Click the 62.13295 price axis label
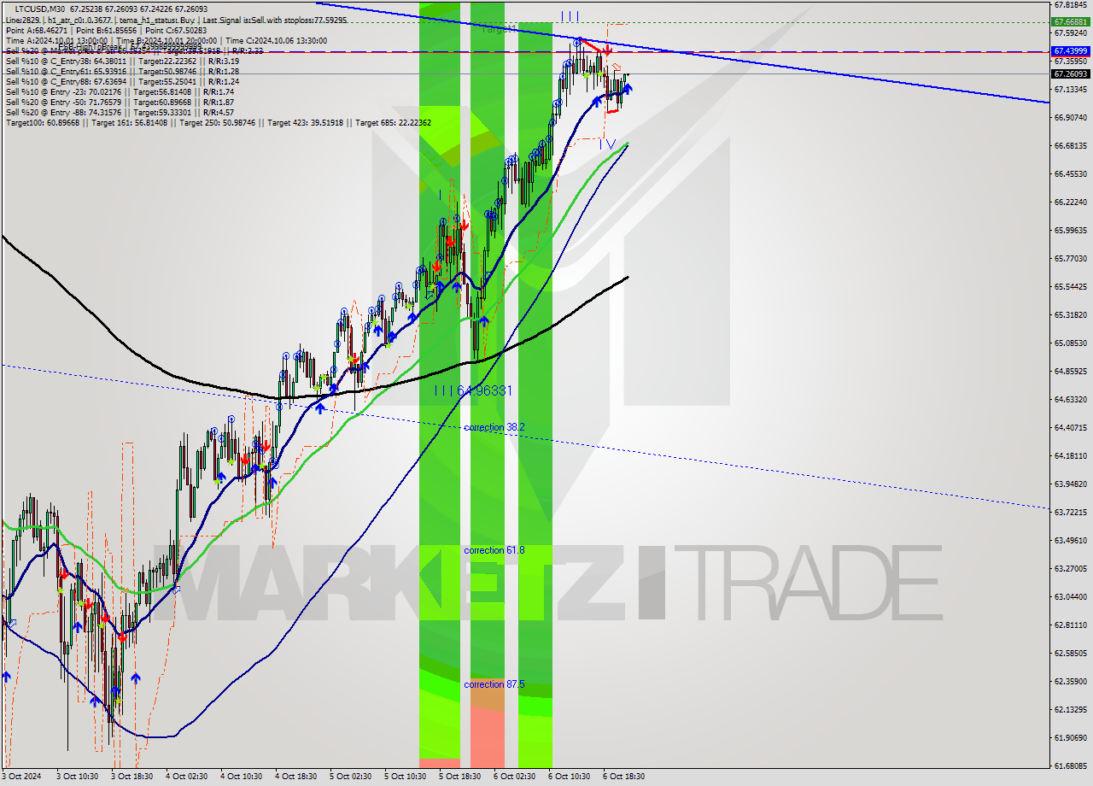 (x=1070, y=709)
